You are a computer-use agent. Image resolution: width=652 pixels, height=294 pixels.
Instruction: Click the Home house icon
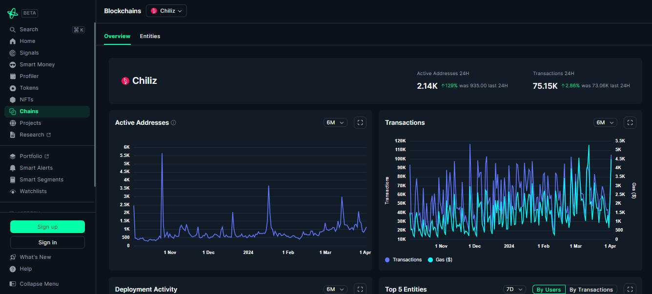[x=13, y=41]
